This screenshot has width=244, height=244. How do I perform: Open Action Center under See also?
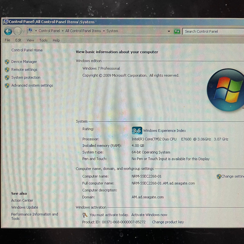[22, 200]
